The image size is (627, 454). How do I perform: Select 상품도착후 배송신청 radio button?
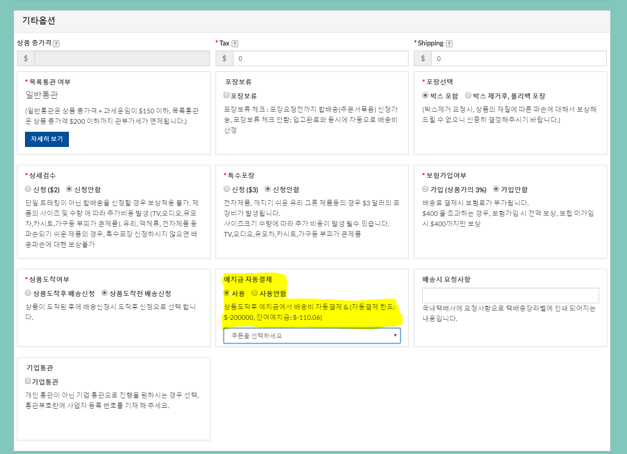tap(28, 293)
